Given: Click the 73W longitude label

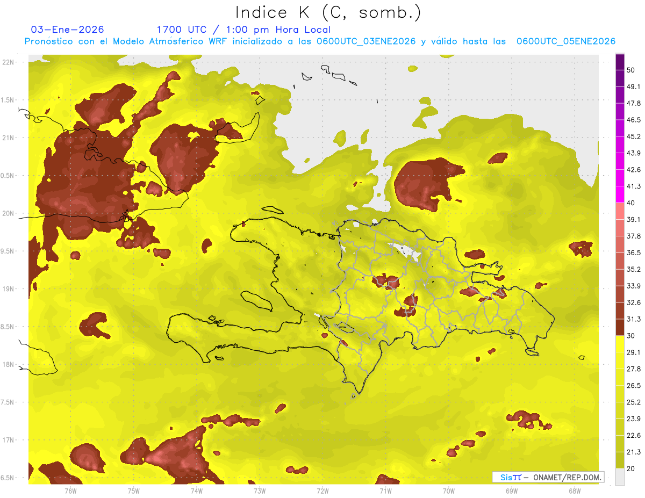Looking at the screenshot, I should 260,491.
